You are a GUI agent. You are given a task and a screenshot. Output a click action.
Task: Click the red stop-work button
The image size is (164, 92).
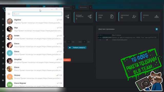coord(67,60)
